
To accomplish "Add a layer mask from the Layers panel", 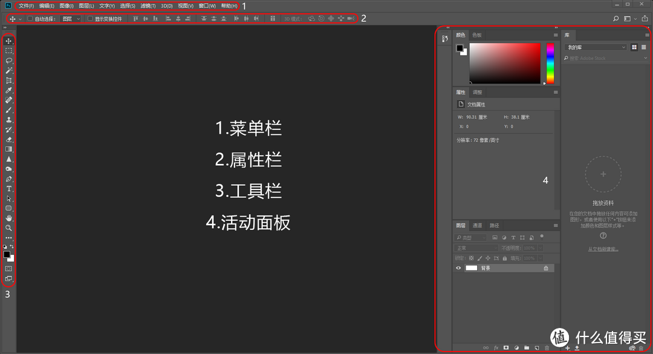I will tap(506, 347).
